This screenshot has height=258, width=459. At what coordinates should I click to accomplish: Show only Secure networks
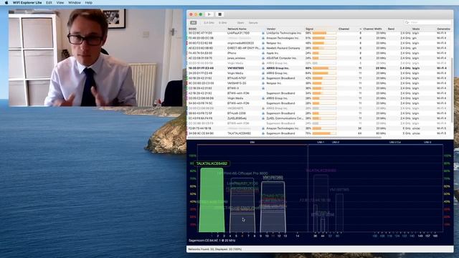click(x=253, y=23)
